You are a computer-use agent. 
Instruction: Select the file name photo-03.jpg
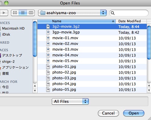[x=64, y=78]
